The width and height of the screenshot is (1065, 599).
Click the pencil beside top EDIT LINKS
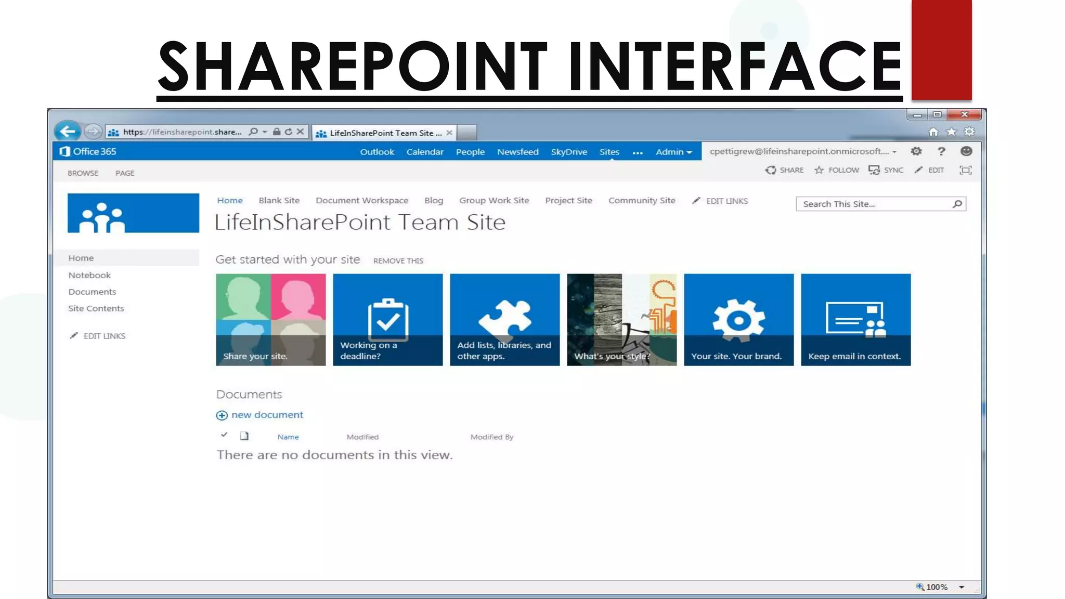click(696, 201)
